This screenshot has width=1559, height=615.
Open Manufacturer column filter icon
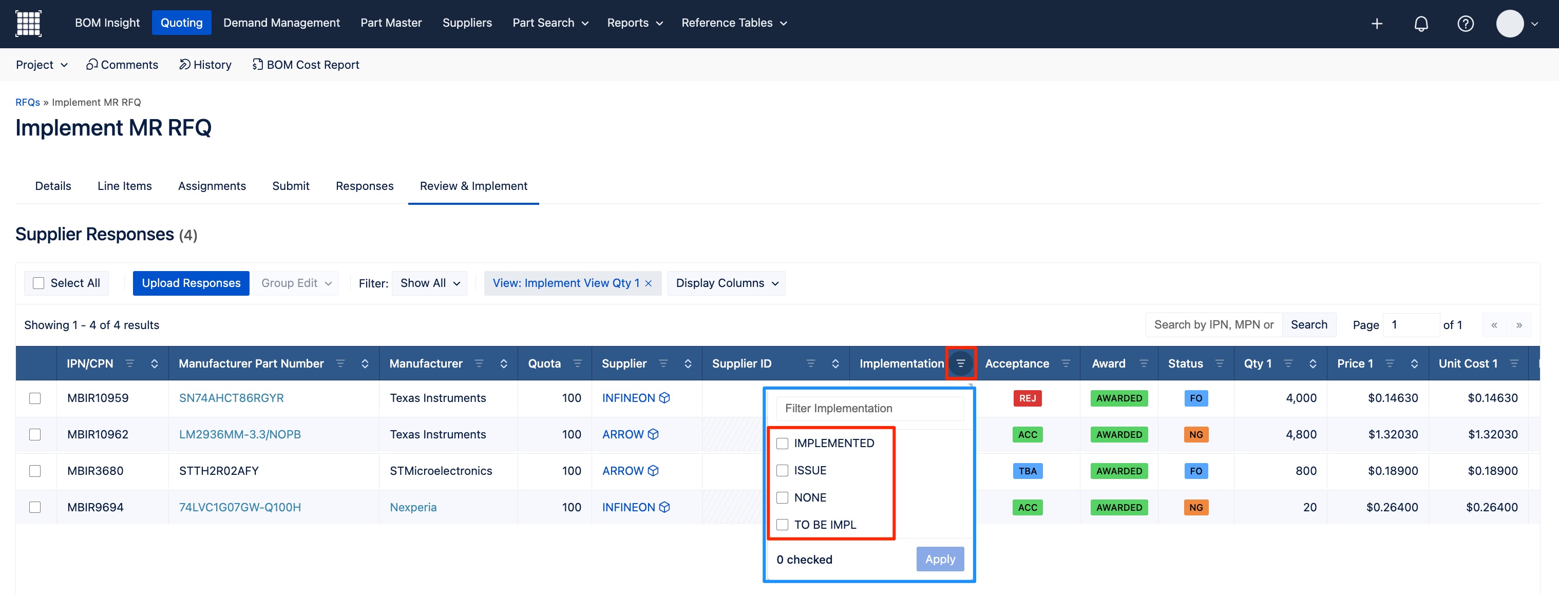[479, 363]
